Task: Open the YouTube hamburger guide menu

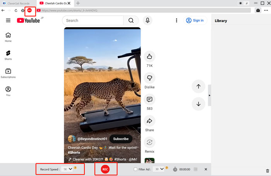Action: click(x=8, y=21)
